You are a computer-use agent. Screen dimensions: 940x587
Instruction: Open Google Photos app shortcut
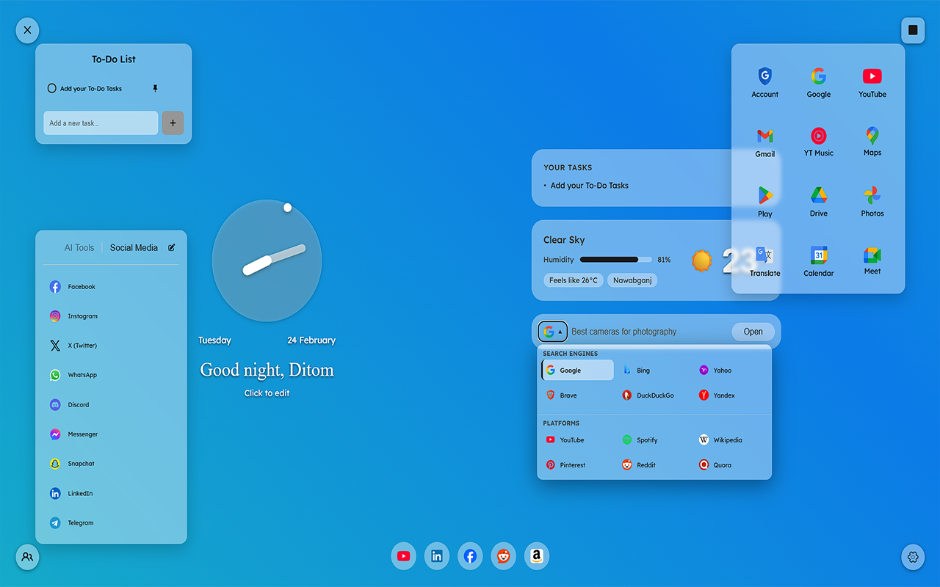[872, 202]
